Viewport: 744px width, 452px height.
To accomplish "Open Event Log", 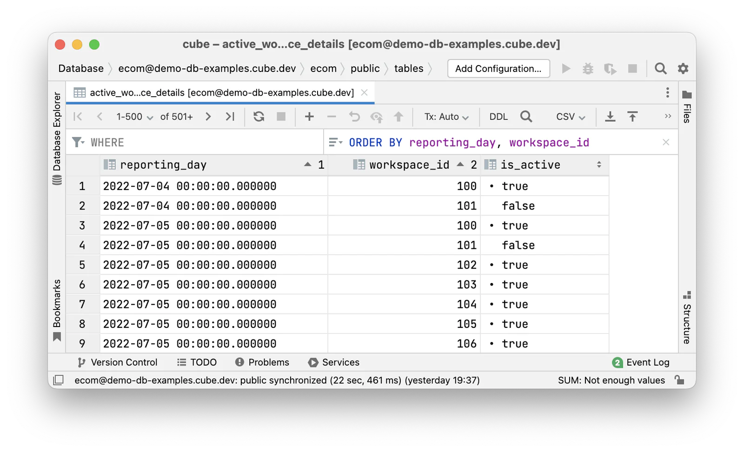I will (641, 362).
